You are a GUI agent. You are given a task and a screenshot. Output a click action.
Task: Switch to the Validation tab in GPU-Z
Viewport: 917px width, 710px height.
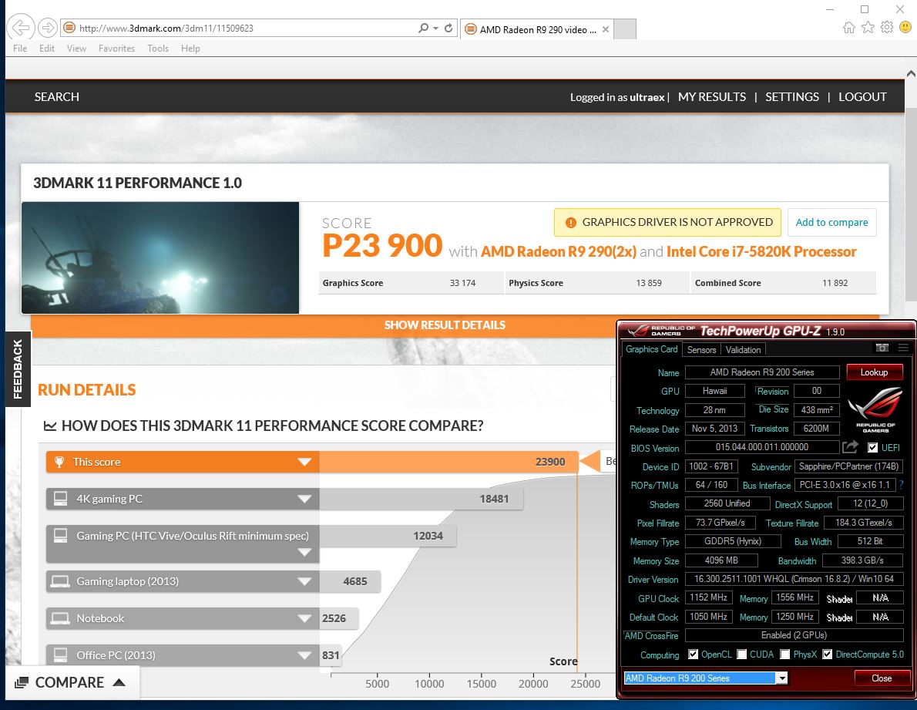(x=744, y=350)
